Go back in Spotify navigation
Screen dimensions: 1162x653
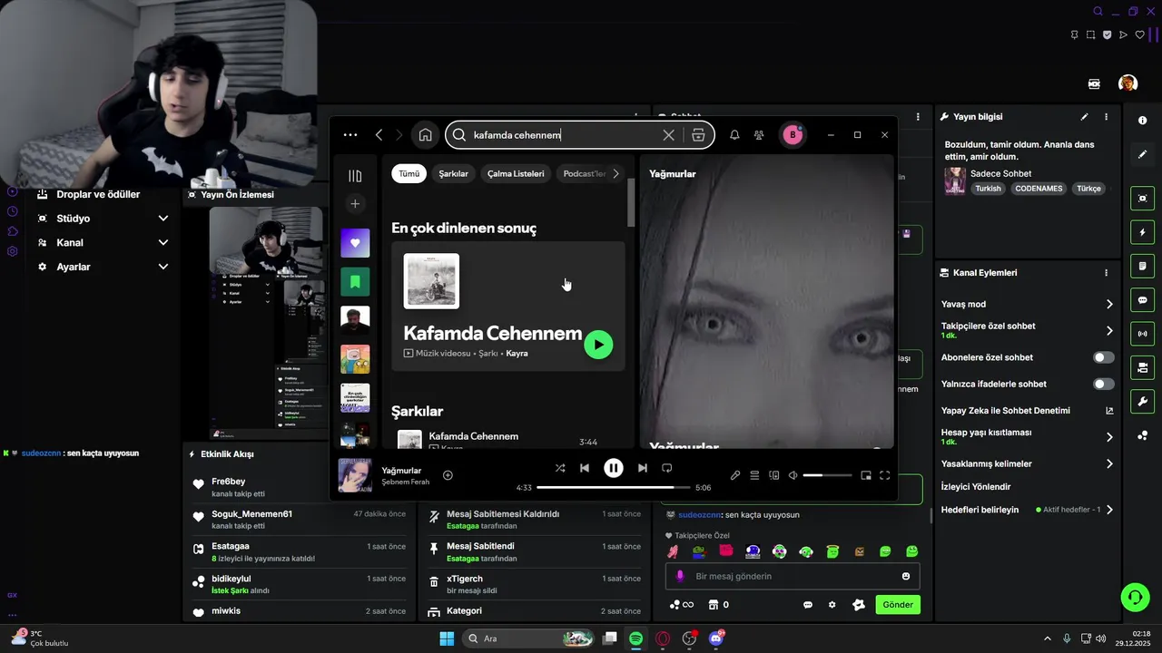coord(379,135)
